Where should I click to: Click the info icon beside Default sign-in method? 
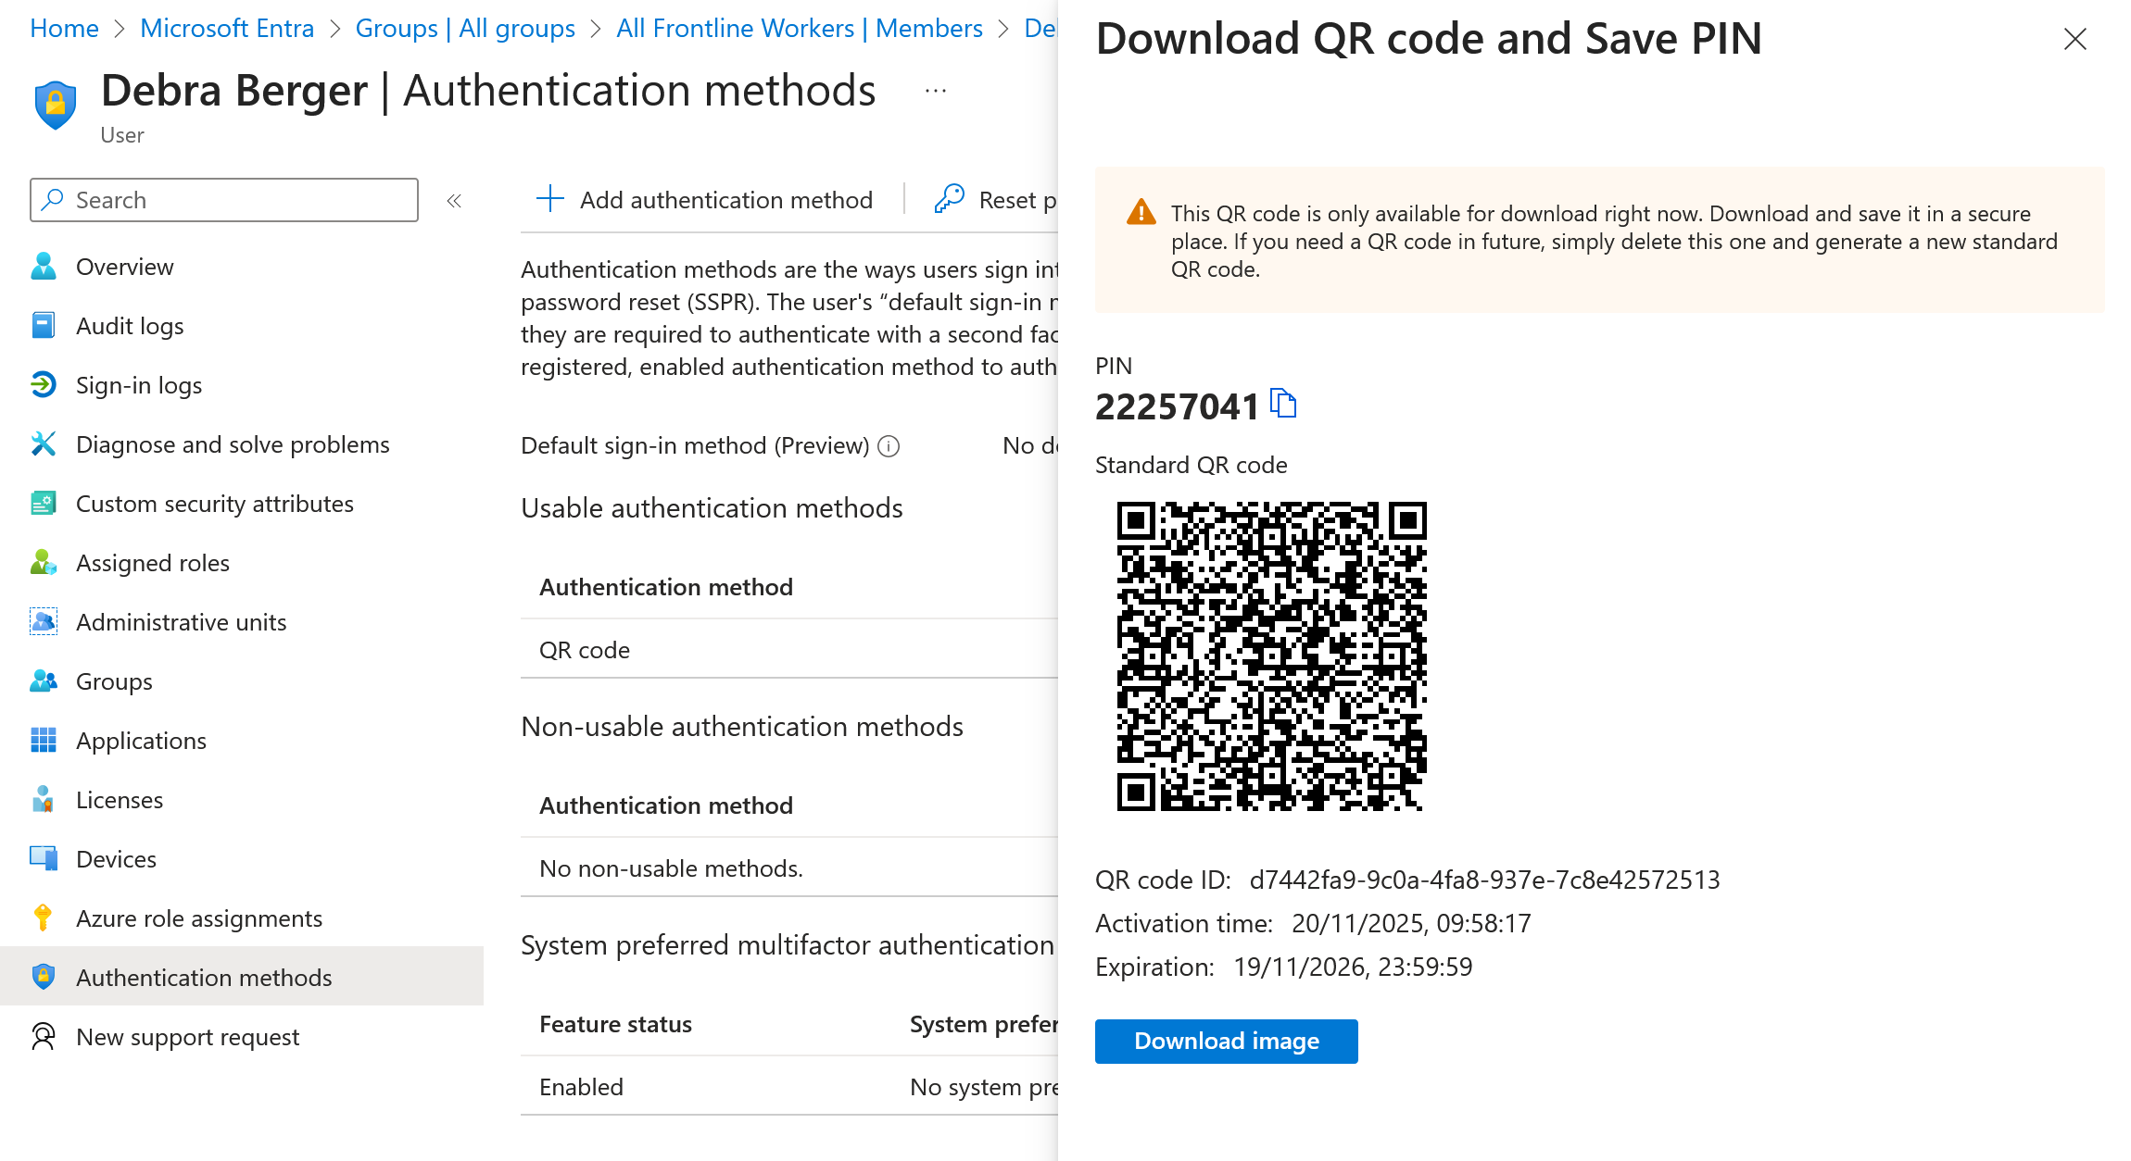[x=889, y=446]
